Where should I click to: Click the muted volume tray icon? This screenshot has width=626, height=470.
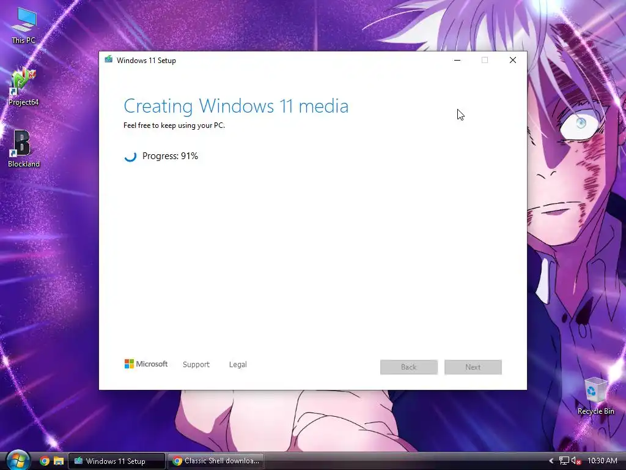[576, 461]
